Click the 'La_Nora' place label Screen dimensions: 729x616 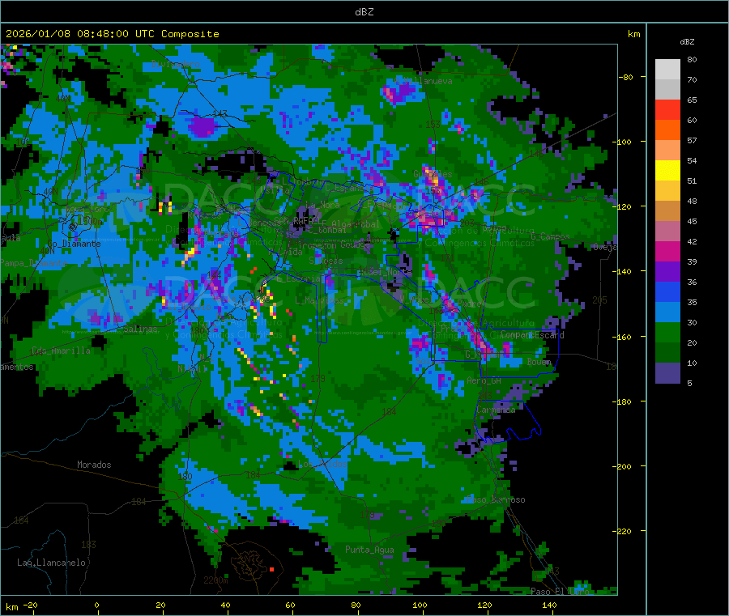click(322, 205)
